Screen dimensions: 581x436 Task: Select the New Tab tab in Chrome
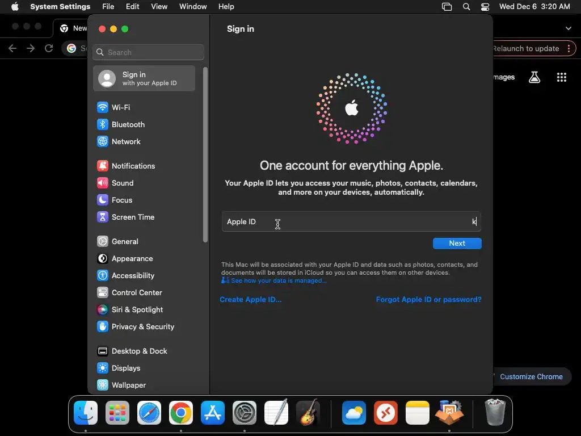(x=71, y=28)
